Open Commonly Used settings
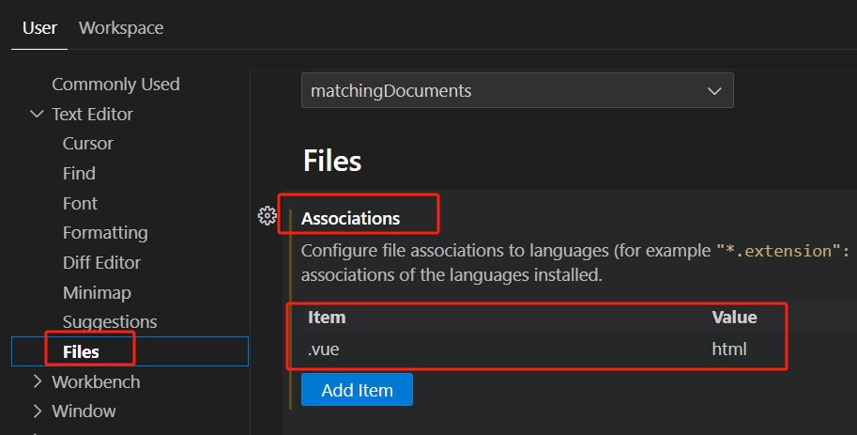 (x=115, y=85)
